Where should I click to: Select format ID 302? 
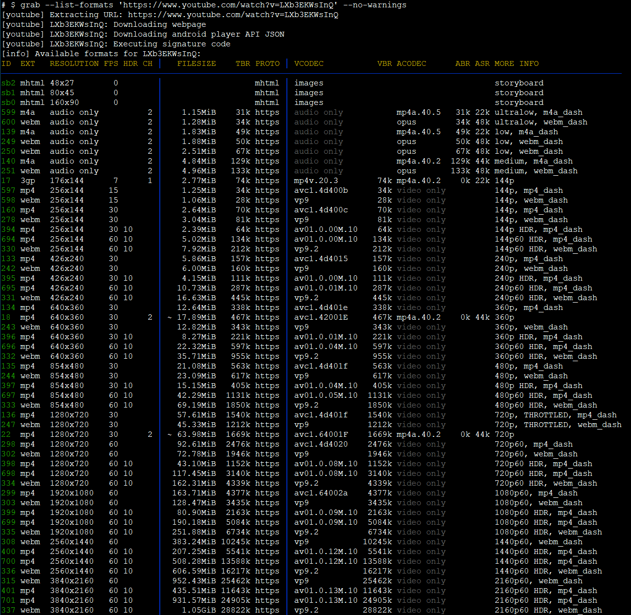(x=8, y=454)
